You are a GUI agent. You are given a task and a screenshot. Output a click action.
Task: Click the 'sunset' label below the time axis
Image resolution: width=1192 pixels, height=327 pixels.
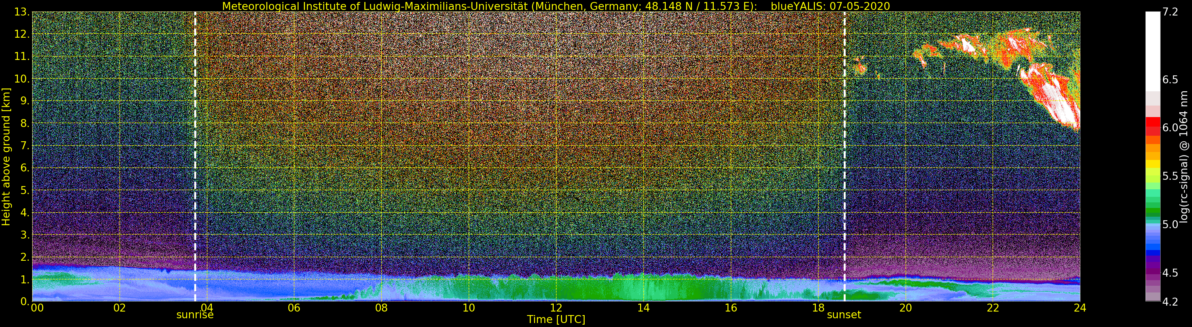pyautogui.click(x=844, y=315)
